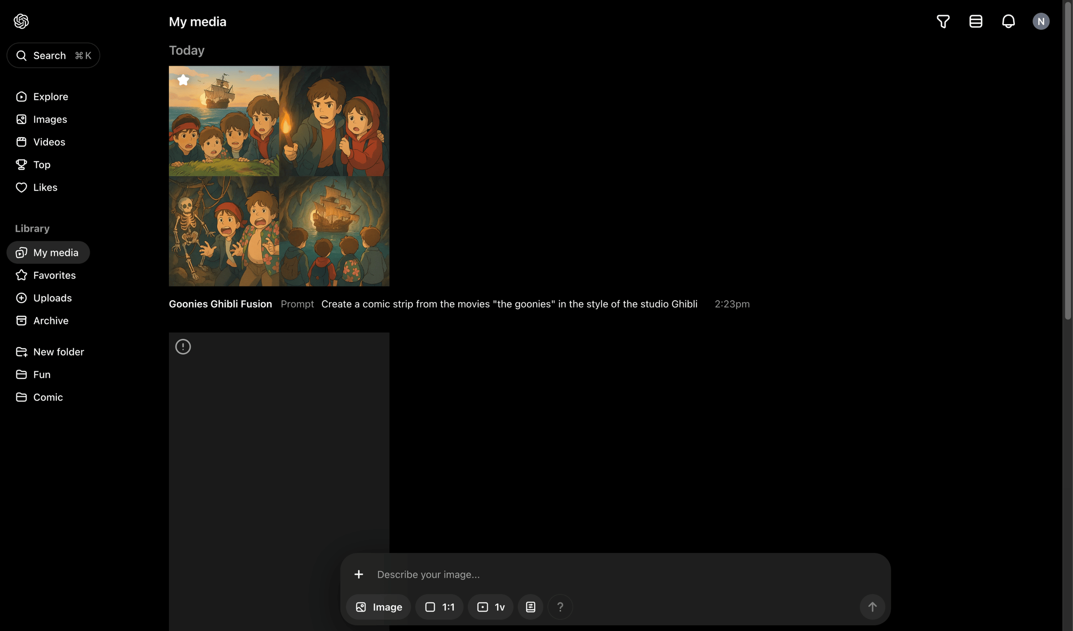Switch layout with the list view icon

click(x=976, y=21)
